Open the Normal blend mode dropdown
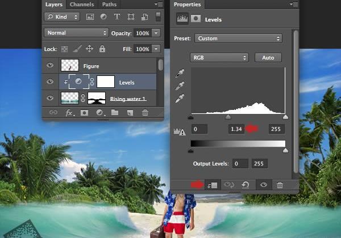The image size is (341, 238). pyautogui.click(x=76, y=33)
